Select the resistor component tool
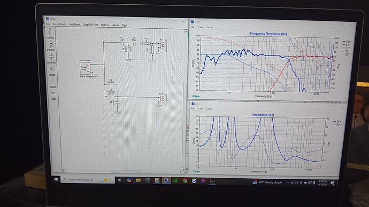Viewport: 369px width, 207px height. [x=50, y=33]
